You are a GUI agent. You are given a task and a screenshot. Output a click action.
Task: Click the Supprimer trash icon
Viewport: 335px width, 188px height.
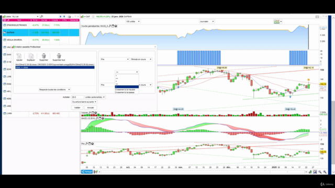[x=43, y=56]
